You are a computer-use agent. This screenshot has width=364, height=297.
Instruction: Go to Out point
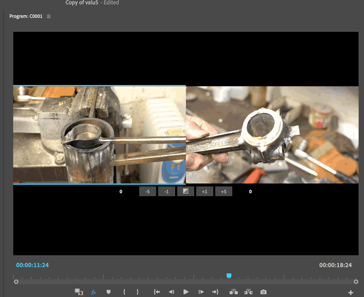[215, 292]
